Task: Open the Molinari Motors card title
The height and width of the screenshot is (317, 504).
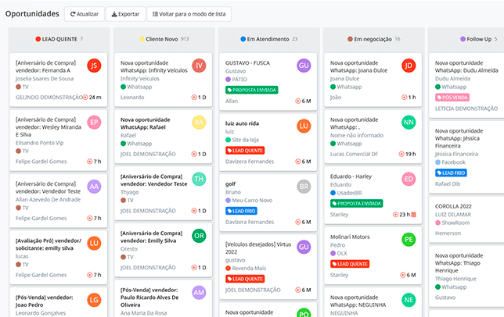Action: coord(350,237)
